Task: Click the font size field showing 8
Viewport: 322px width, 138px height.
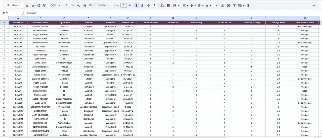Action: point(124,5)
